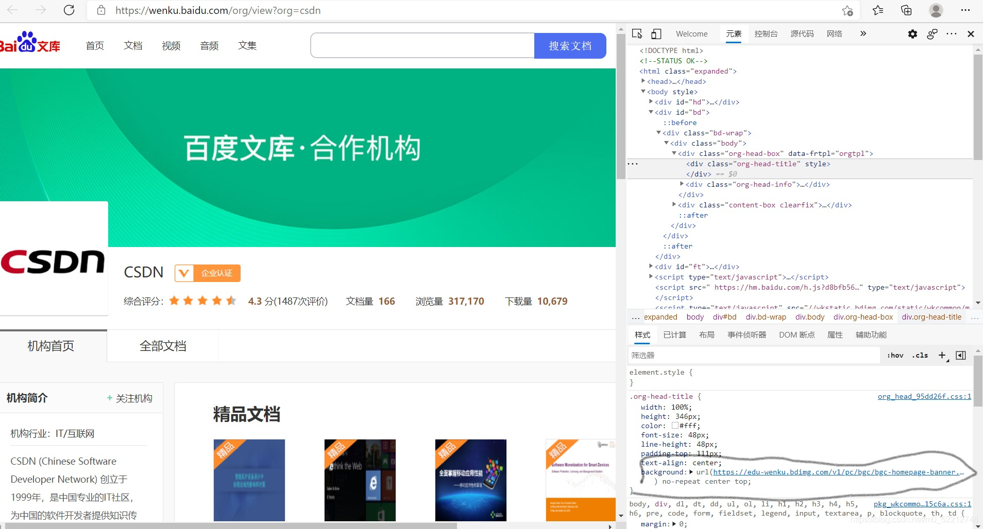Select div.org-head-box in the breadcrumb
Viewport: 983px width, 529px height.
(x=863, y=317)
